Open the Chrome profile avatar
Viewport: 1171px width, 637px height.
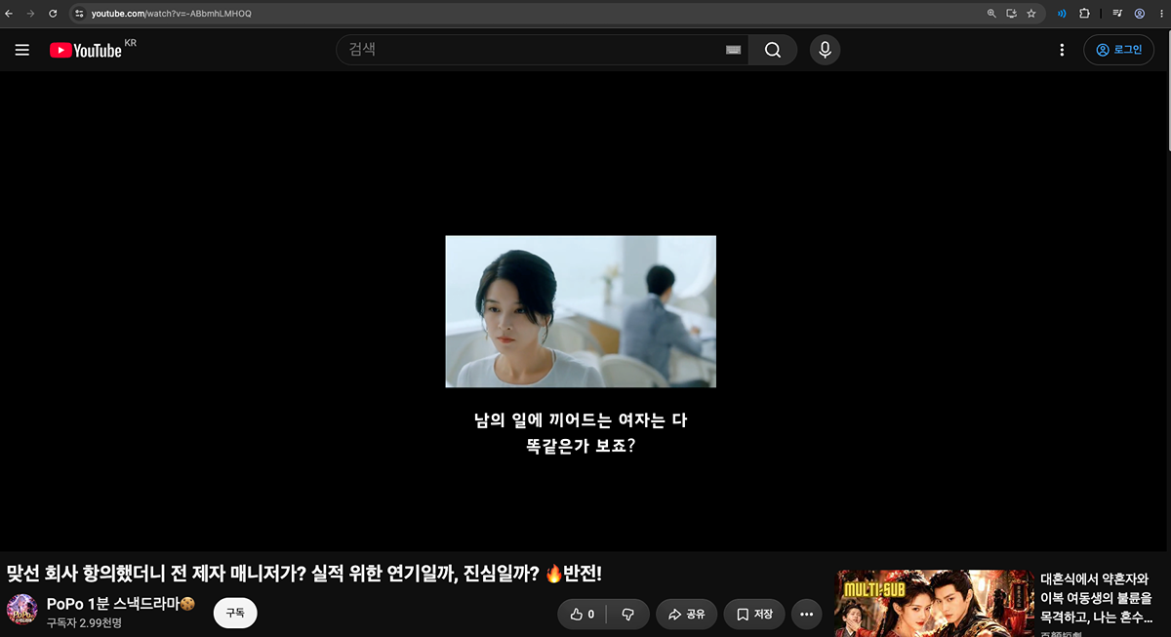pos(1139,14)
